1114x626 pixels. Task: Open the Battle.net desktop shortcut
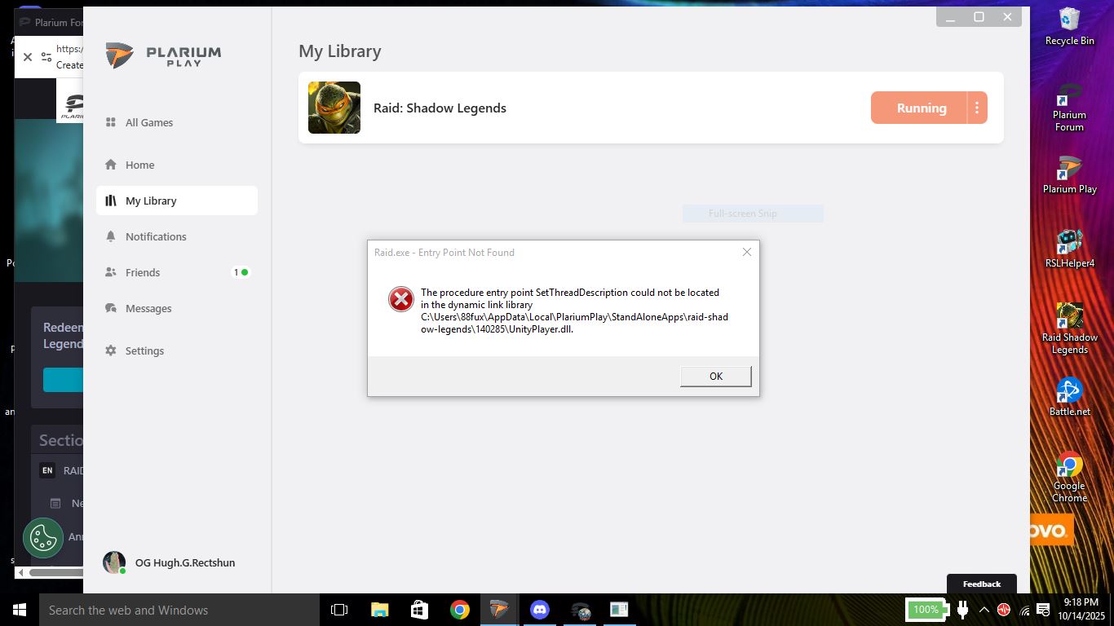[x=1069, y=396]
